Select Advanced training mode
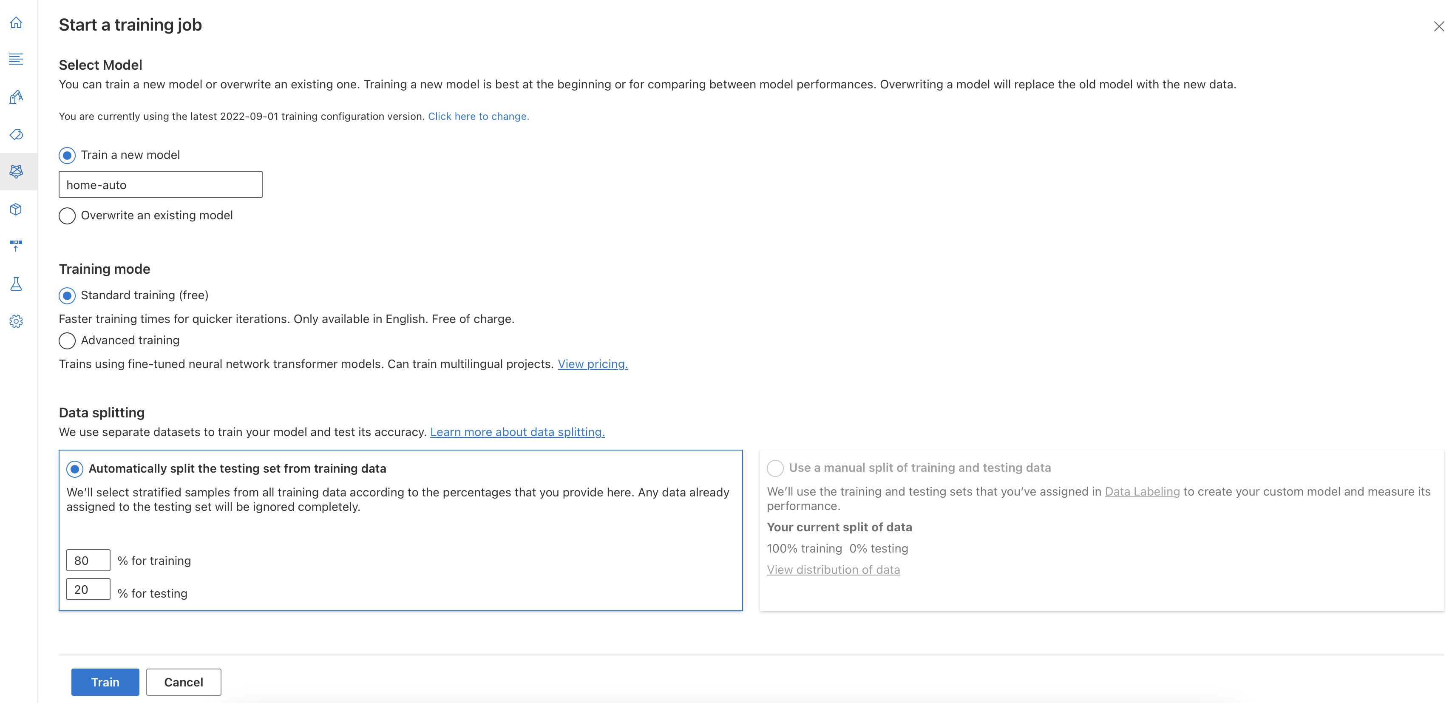The image size is (1452, 703). 67,340
